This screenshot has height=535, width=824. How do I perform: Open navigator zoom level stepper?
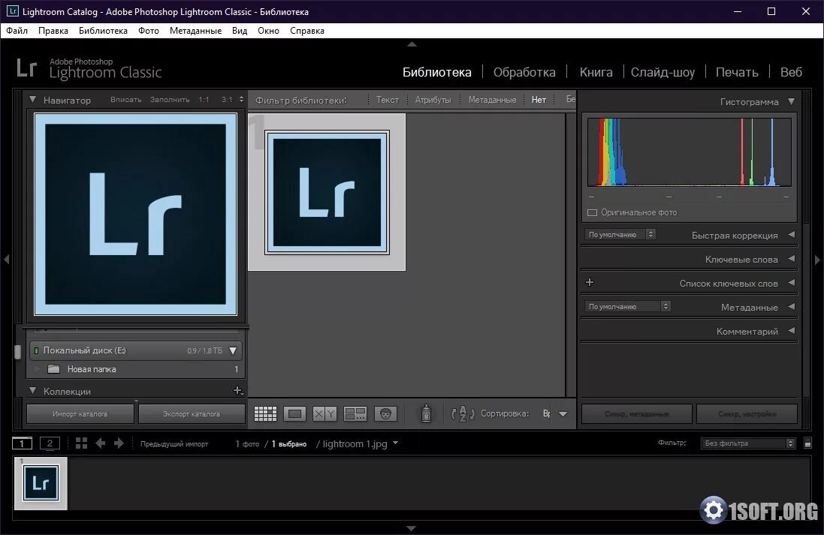coord(241,99)
